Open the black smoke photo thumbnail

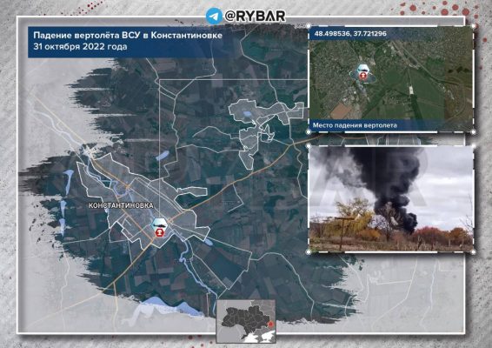click(391, 198)
